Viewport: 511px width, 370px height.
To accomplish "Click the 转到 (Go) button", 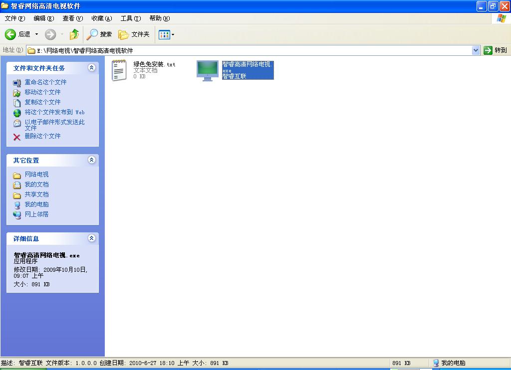I will tap(496, 50).
